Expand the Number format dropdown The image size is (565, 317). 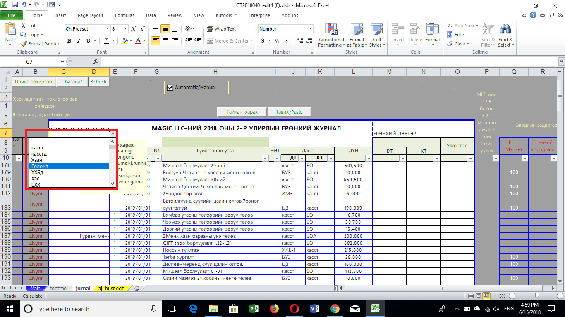[x=310, y=29]
